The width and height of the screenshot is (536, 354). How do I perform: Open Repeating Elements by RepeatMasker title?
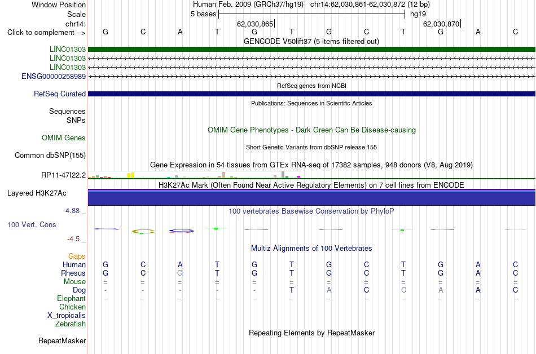pyautogui.click(x=312, y=333)
